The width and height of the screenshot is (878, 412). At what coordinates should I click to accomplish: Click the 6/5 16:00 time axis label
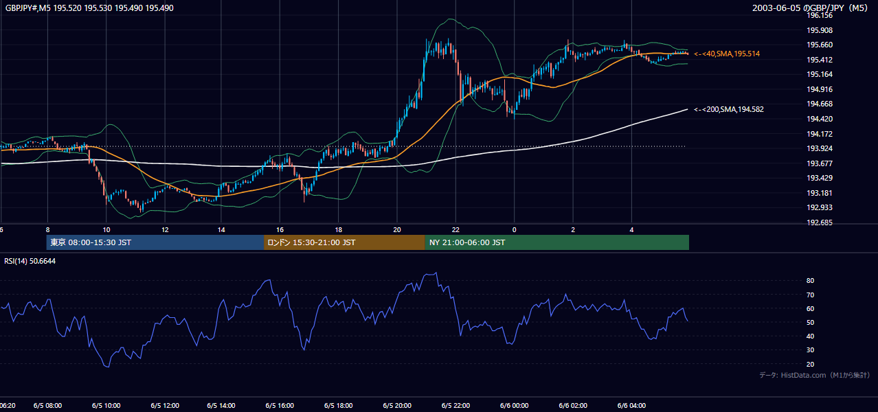coord(280,406)
